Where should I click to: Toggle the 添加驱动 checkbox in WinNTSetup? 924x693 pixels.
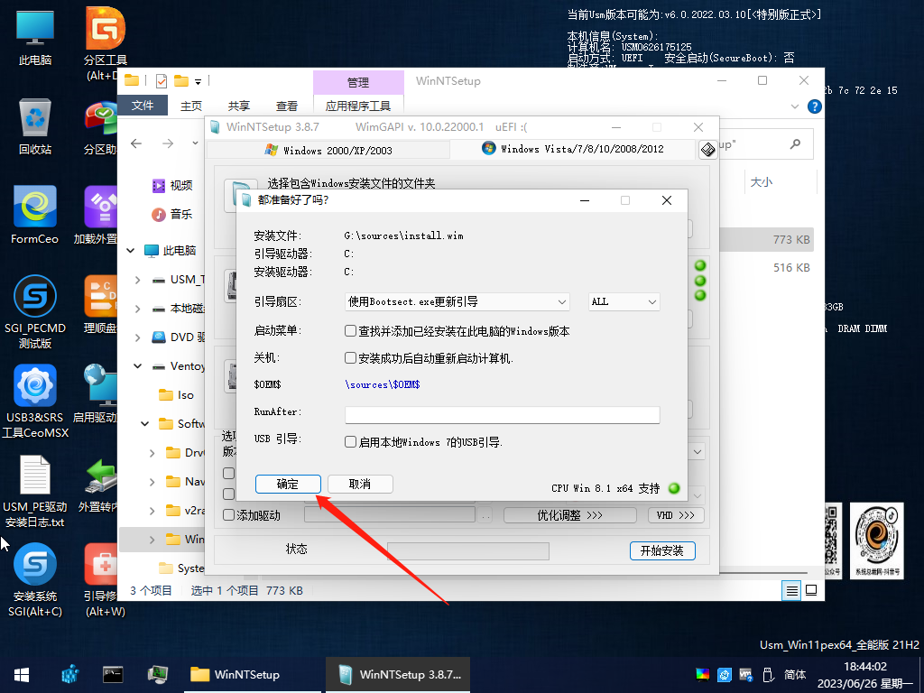tap(229, 515)
